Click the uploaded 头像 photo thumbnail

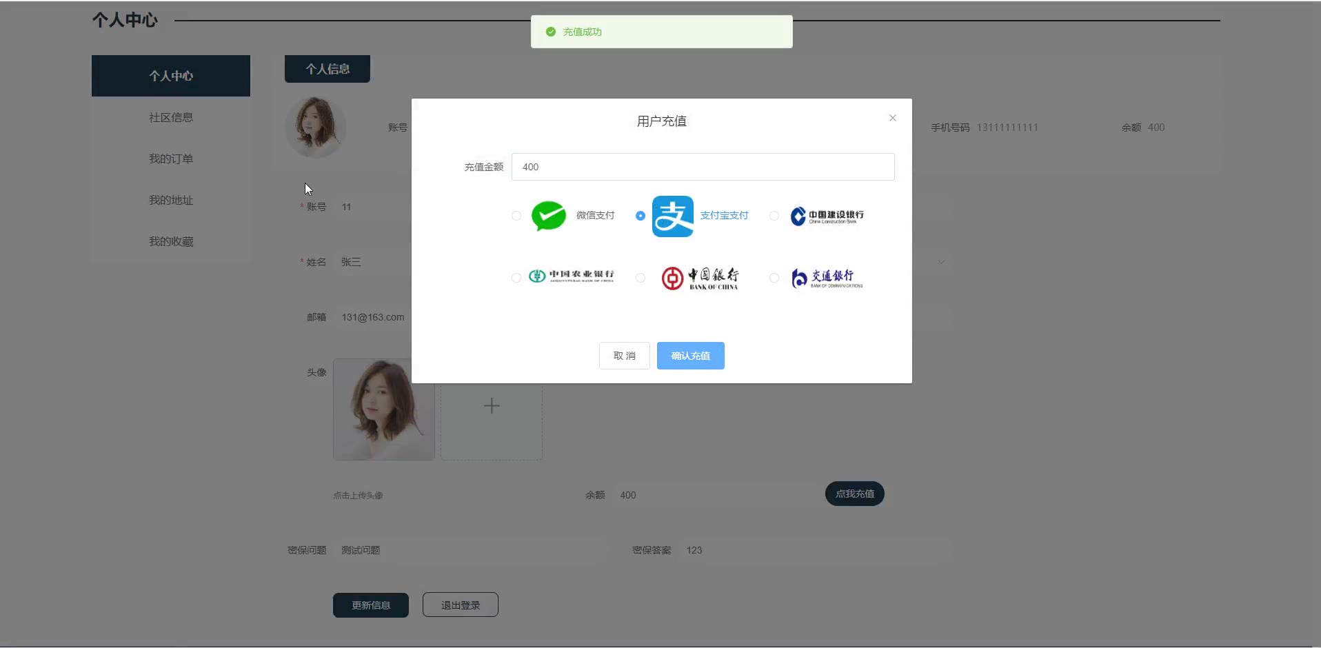(384, 409)
